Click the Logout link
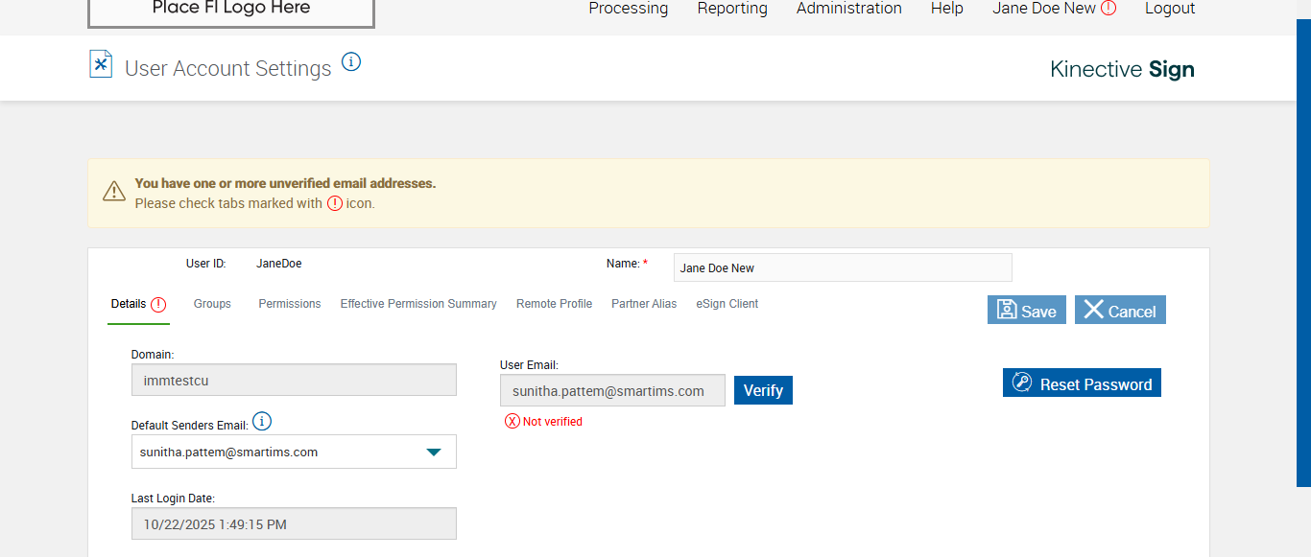 (x=1169, y=9)
